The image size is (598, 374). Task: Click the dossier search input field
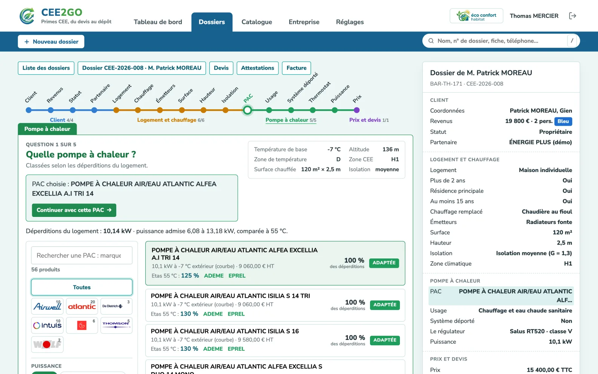point(501,41)
